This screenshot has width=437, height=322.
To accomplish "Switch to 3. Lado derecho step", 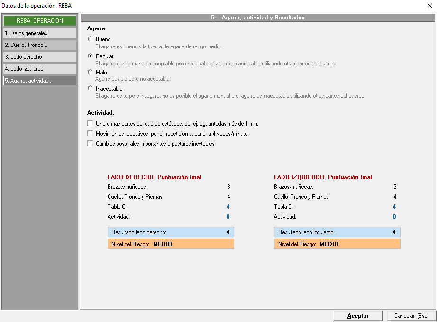I will 39,57.
